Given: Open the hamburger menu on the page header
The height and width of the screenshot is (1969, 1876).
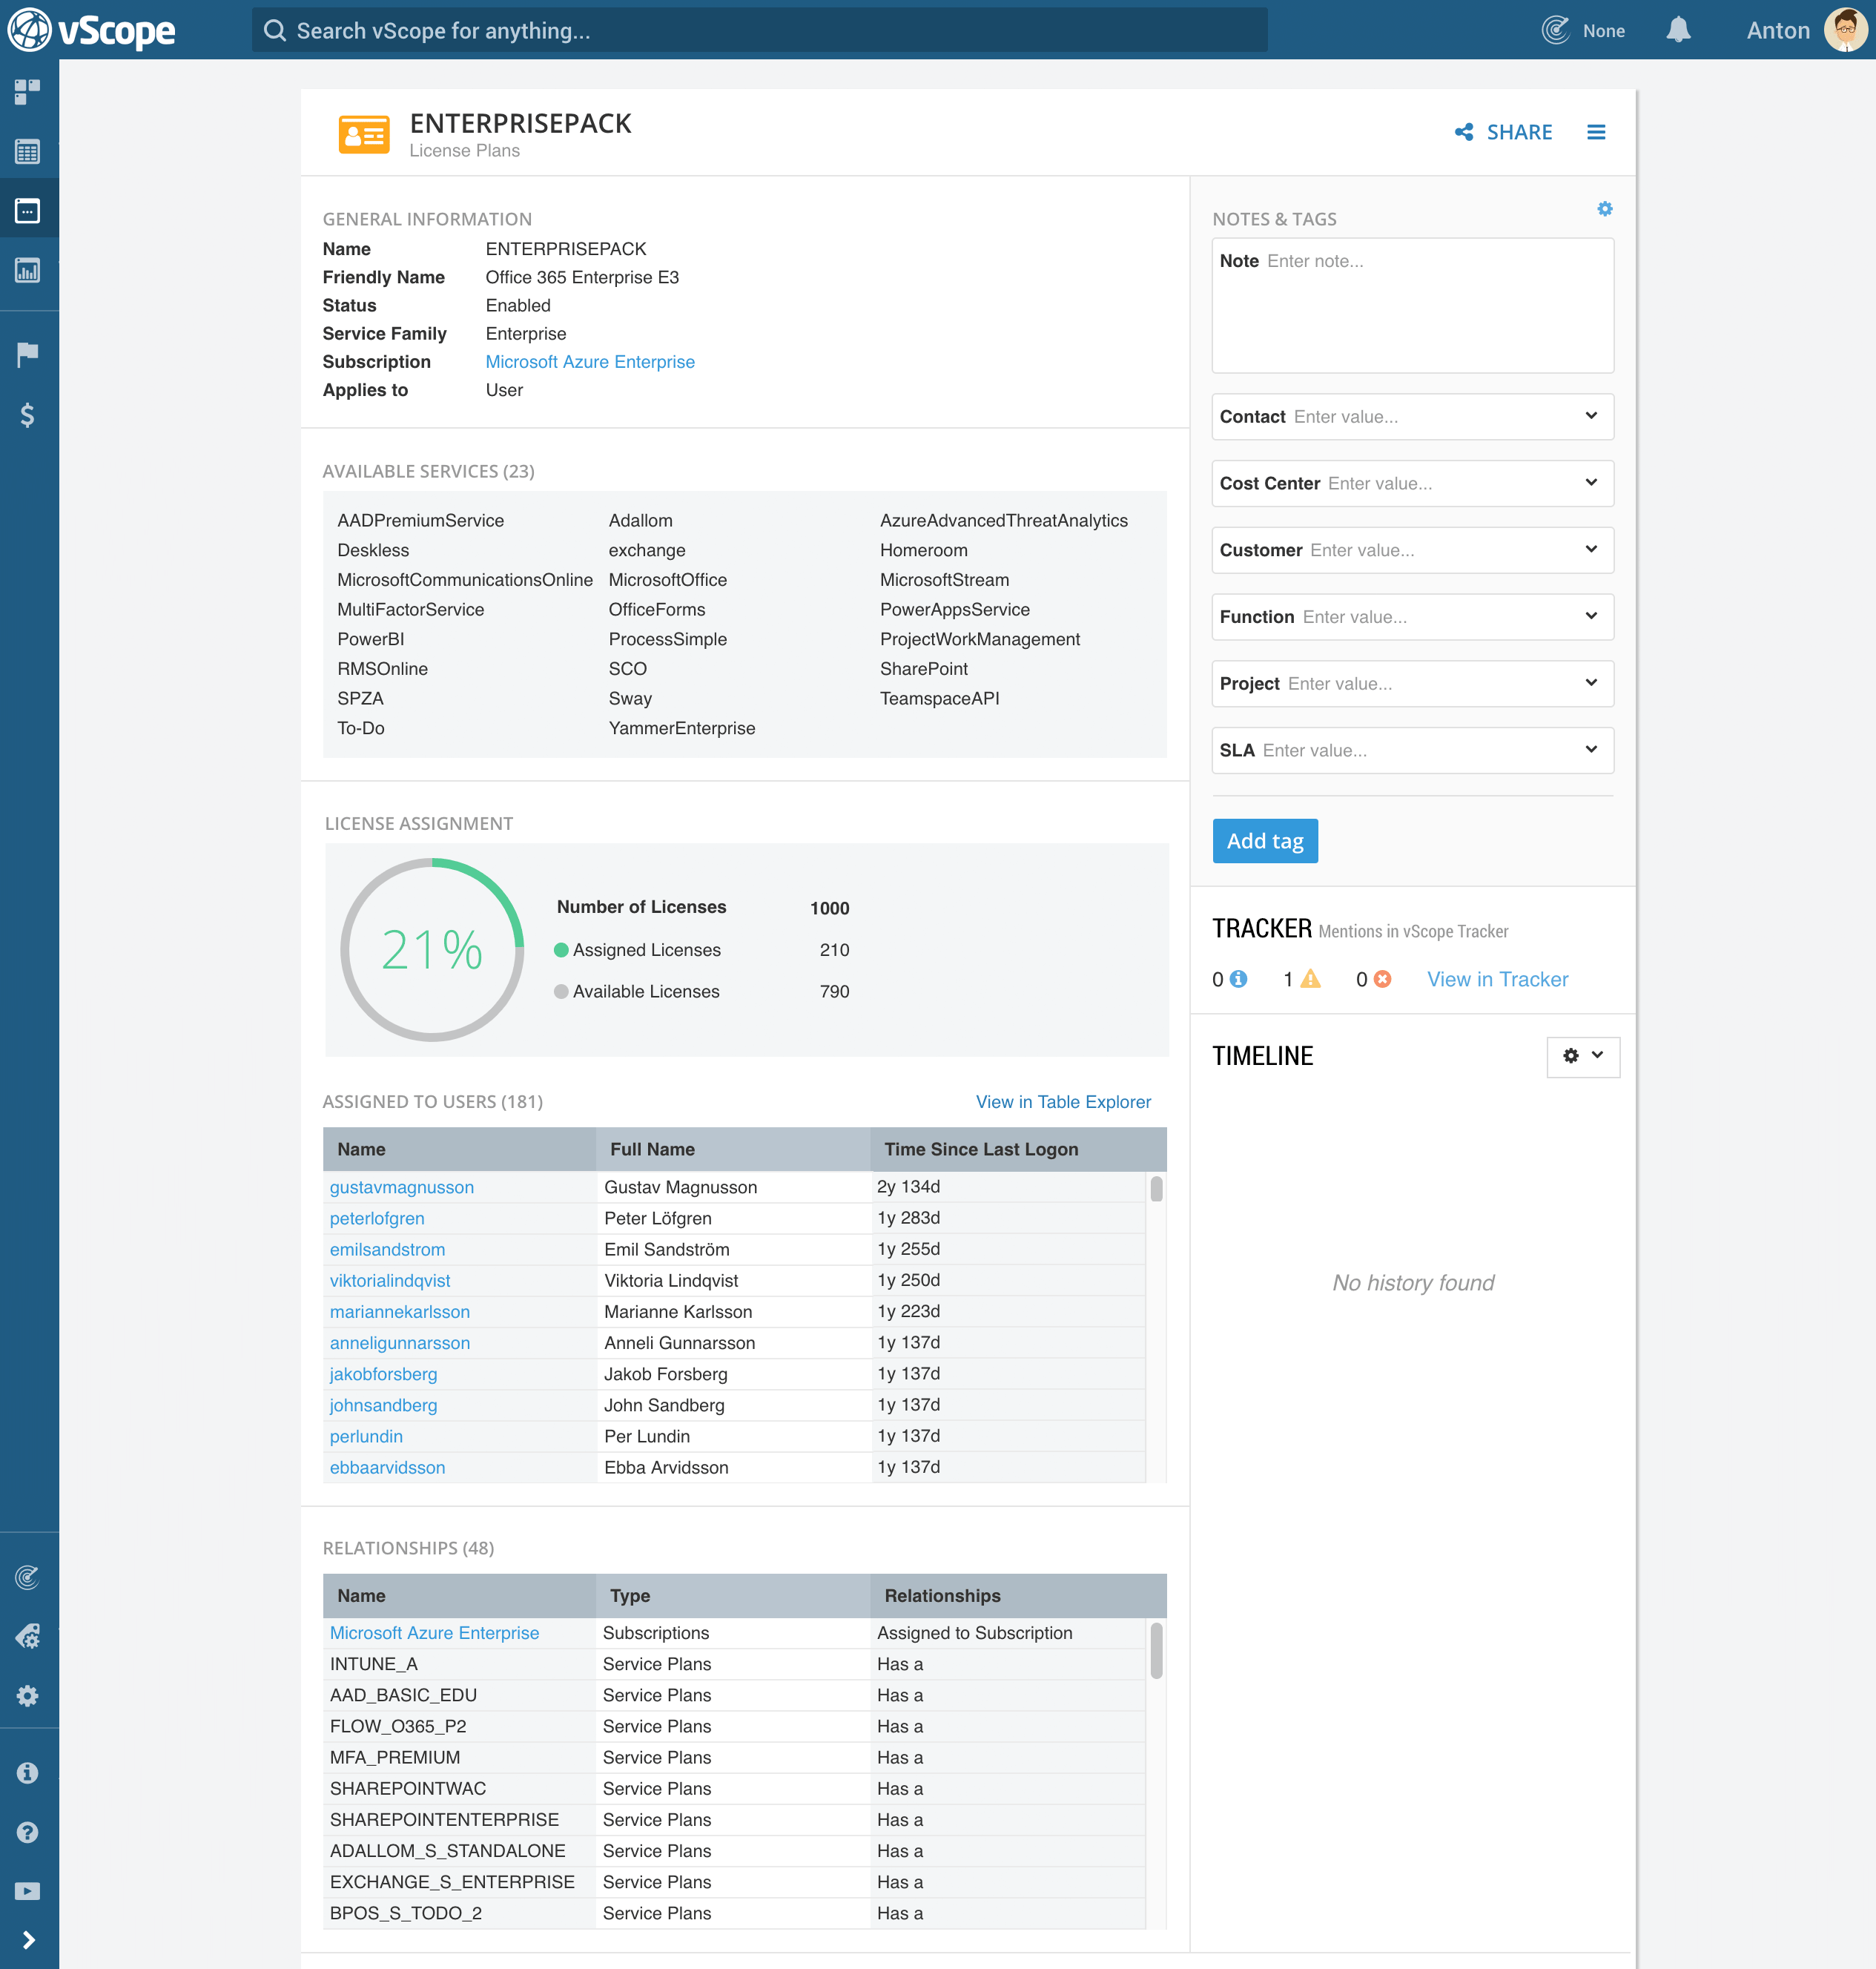Looking at the screenshot, I should click(1596, 132).
